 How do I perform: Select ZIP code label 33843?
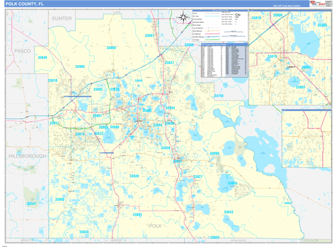(228, 212)
